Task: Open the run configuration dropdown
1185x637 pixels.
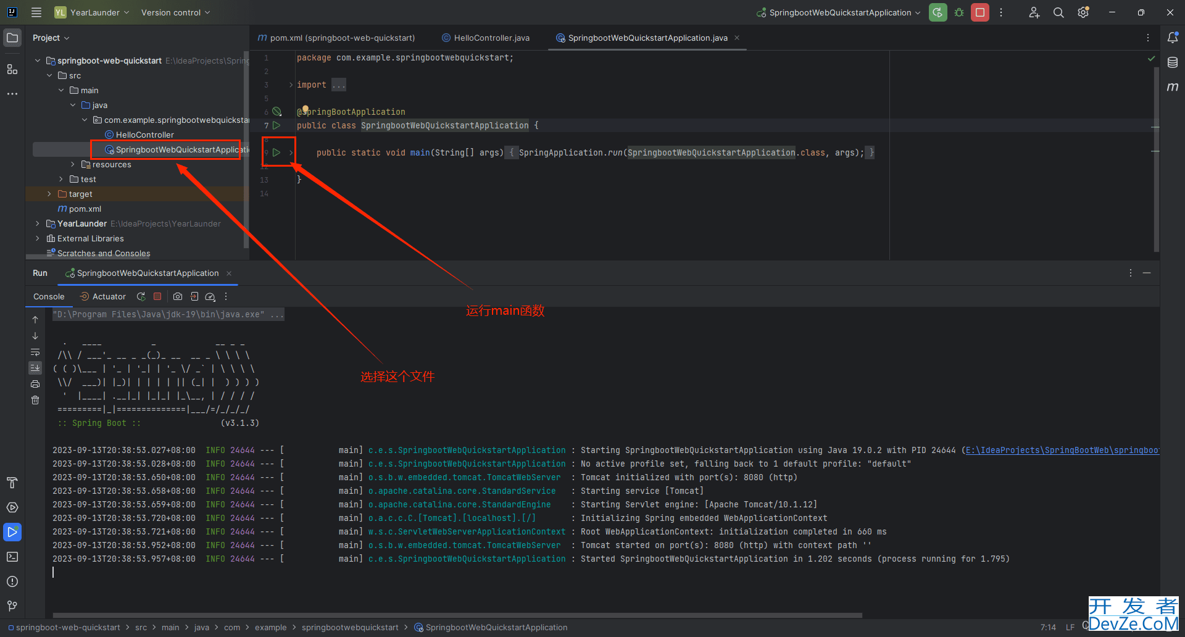Action: (x=839, y=12)
